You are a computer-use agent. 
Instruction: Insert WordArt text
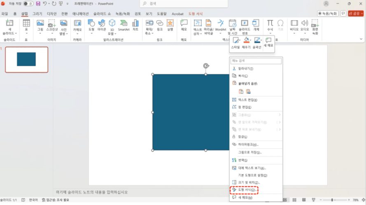pyautogui.click(x=220, y=27)
